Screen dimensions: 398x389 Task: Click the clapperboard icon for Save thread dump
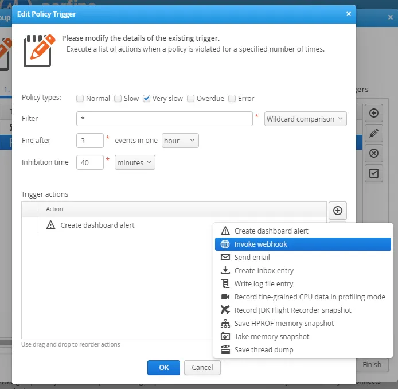(225, 349)
